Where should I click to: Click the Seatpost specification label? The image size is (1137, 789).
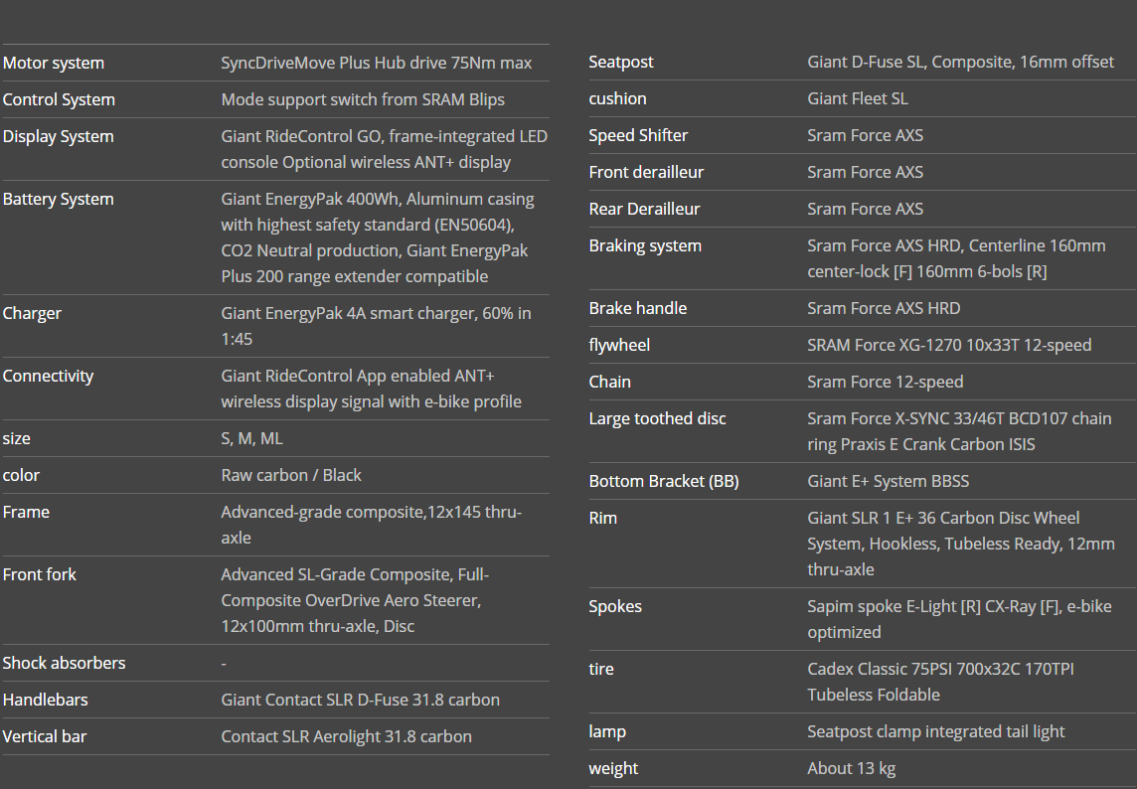(621, 63)
